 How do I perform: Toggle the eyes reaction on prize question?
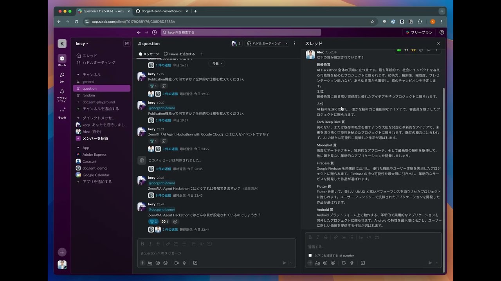click(165, 222)
